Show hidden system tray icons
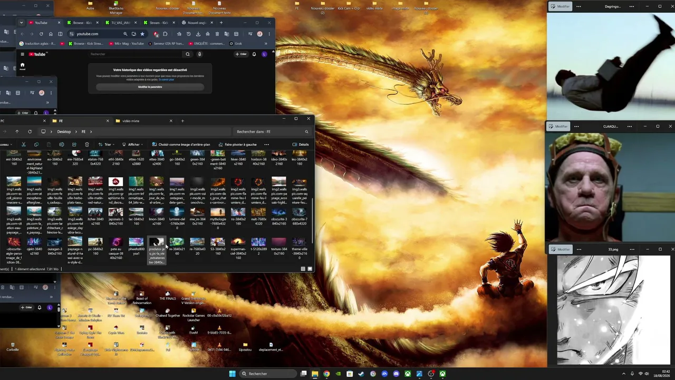Viewport: 675px width, 380px height. 624,374
